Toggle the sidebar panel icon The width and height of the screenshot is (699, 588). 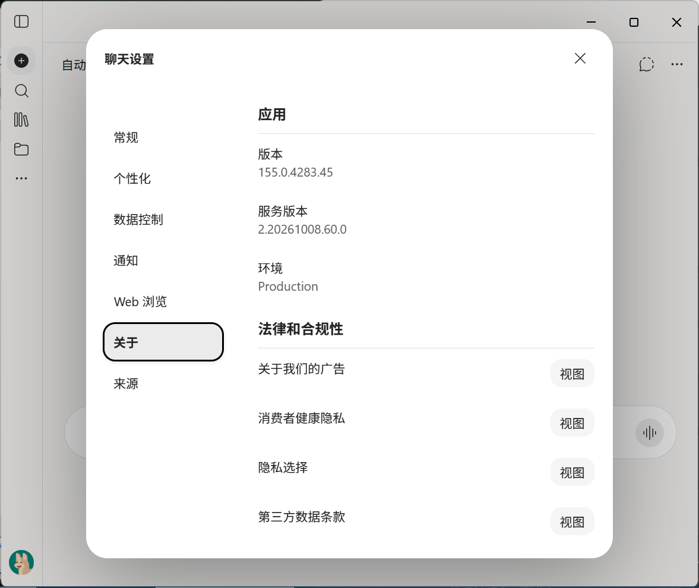tap(21, 21)
